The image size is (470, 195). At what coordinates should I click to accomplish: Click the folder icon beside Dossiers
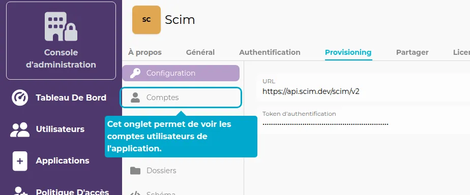135,171
